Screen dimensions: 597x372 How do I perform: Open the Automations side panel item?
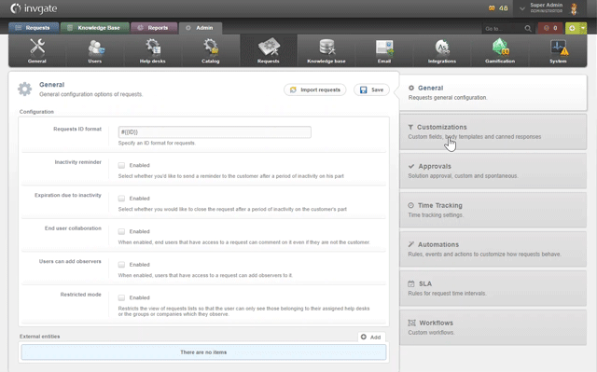(493, 249)
